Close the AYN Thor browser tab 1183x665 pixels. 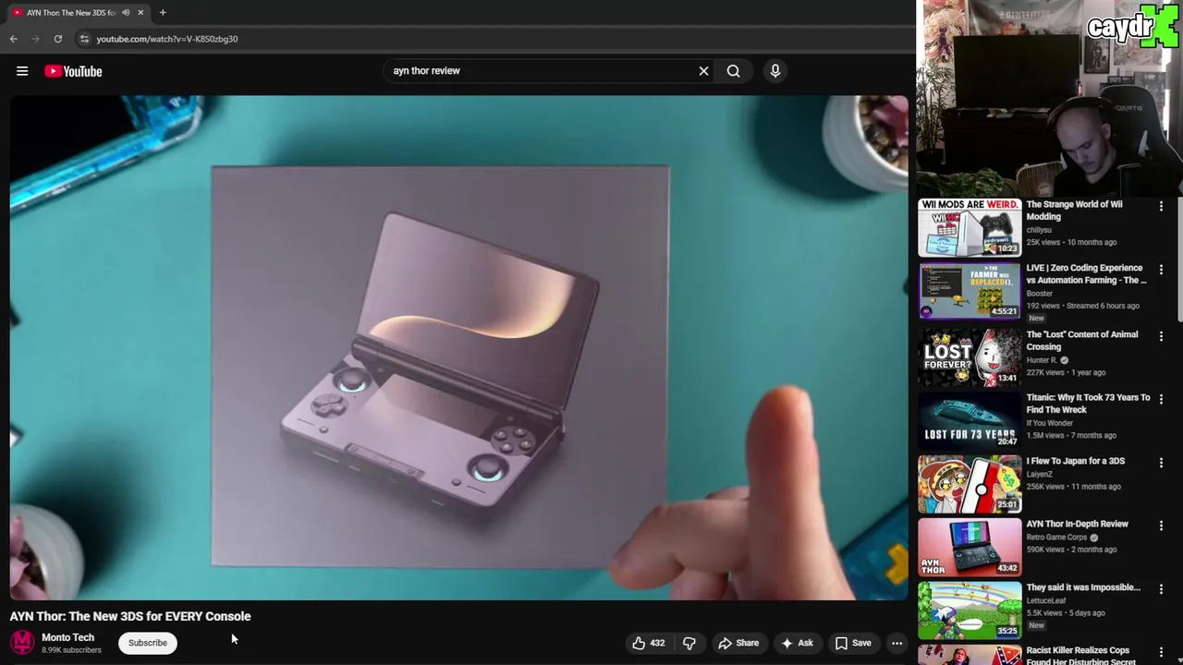[140, 13]
